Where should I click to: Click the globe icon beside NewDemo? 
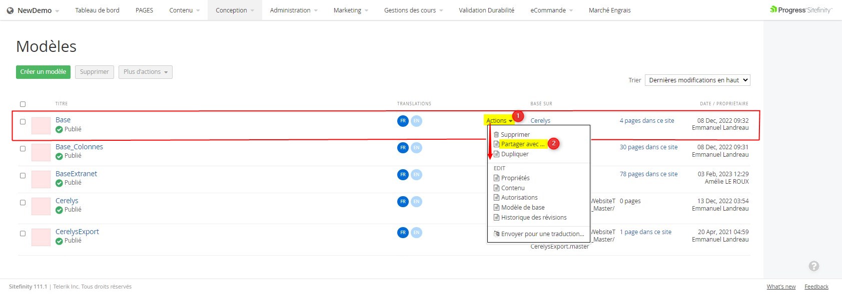10,10
